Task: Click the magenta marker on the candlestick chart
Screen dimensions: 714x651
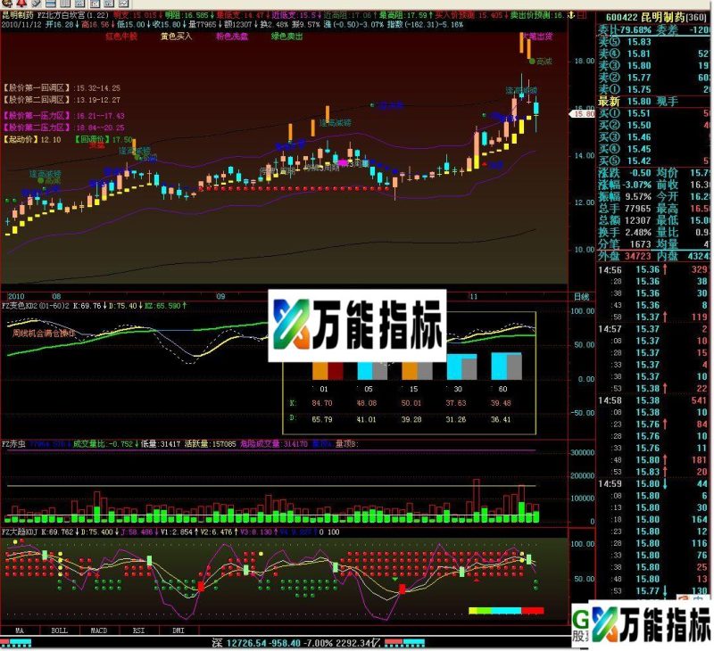Action: tap(343, 162)
